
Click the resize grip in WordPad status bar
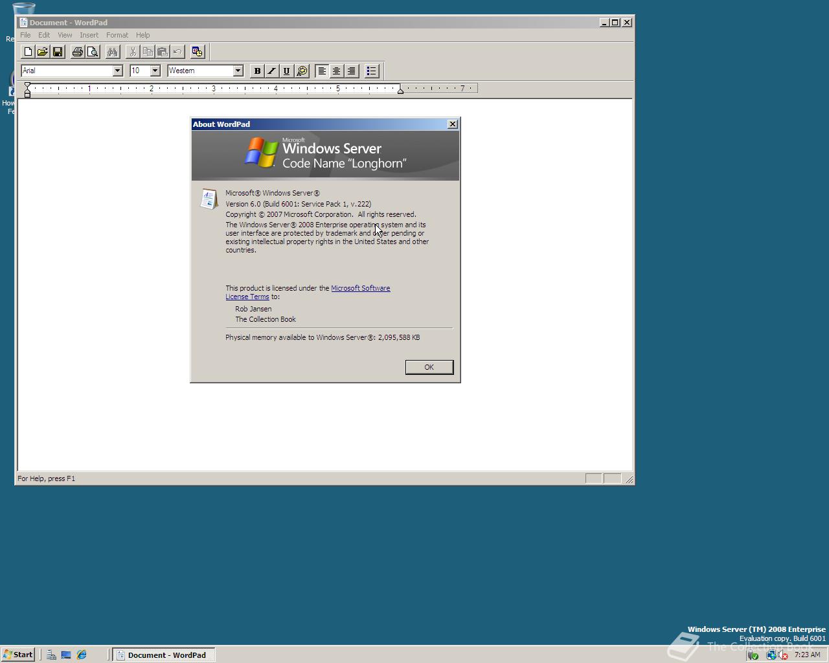click(629, 479)
